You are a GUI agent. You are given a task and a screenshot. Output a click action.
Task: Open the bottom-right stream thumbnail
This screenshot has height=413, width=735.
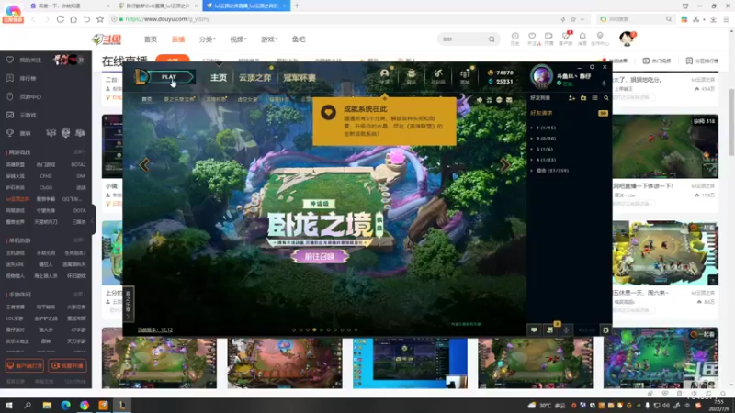coord(661,358)
